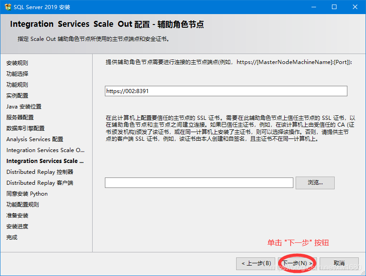Minimize the SQL Server 2019 installer window
This screenshot has height=276, width=366.
[313, 7]
